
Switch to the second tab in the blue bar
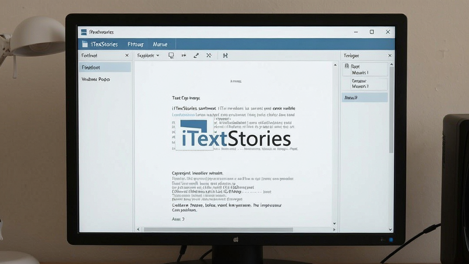(x=136, y=44)
